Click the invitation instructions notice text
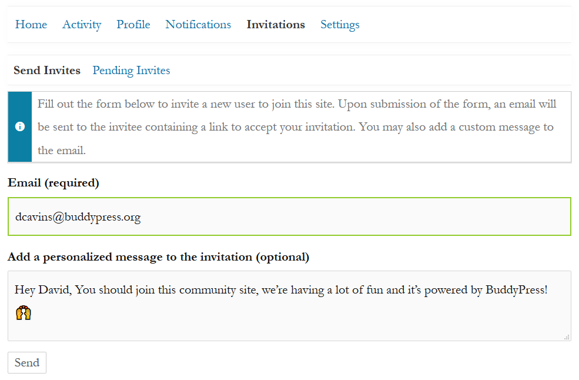This screenshot has height=380, width=579. tap(297, 127)
